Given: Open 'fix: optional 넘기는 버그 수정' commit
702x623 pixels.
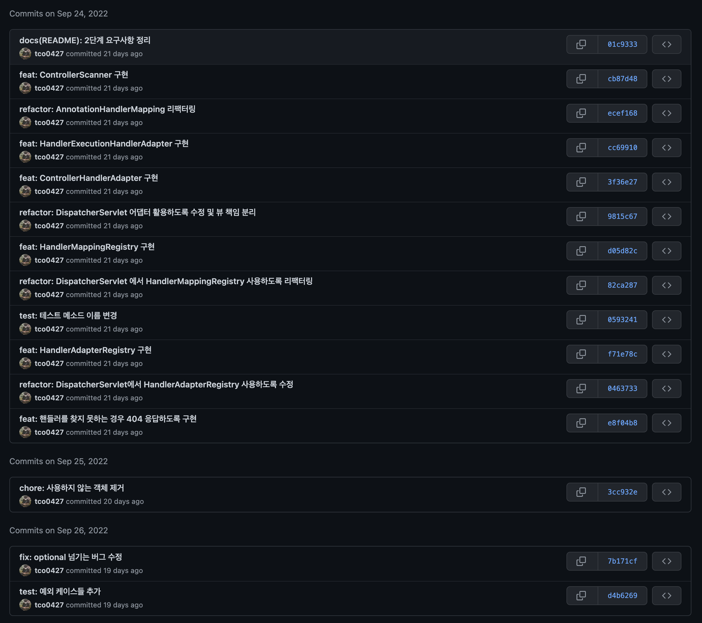Looking at the screenshot, I should coord(71,557).
